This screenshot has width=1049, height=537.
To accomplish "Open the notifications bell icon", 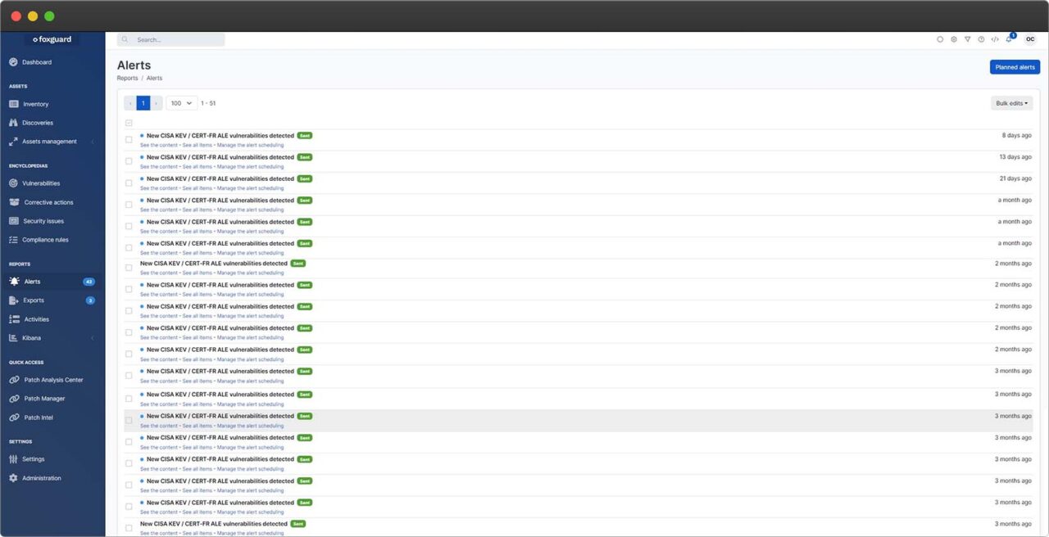I will coord(1009,39).
